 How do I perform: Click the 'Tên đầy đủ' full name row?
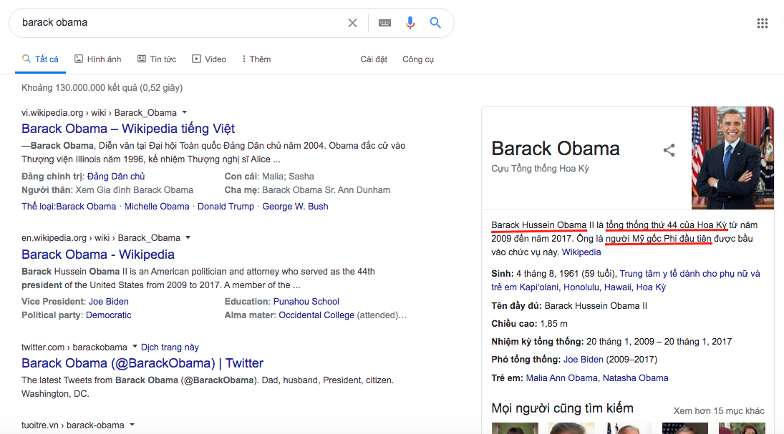point(569,305)
